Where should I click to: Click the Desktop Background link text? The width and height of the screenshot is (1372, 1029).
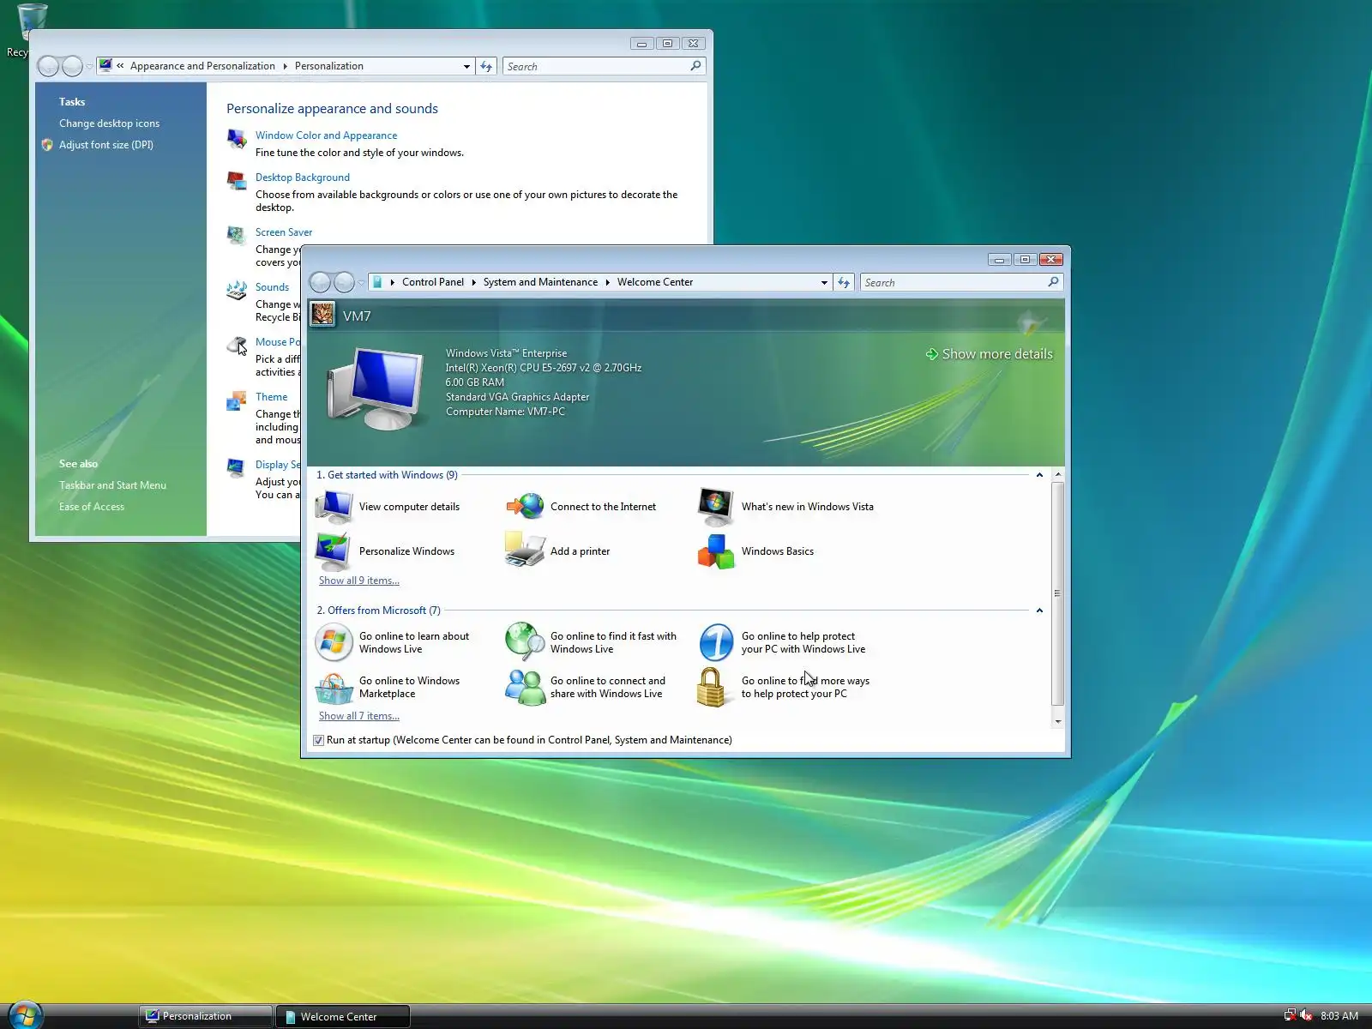pyautogui.click(x=303, y=178)
